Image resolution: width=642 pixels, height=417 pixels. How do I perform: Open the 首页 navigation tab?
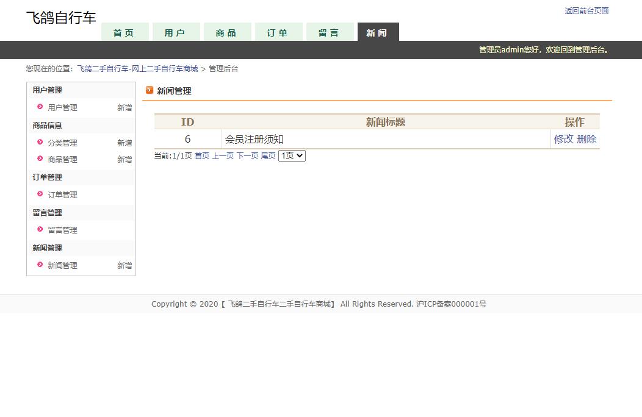tap(125, 32)
